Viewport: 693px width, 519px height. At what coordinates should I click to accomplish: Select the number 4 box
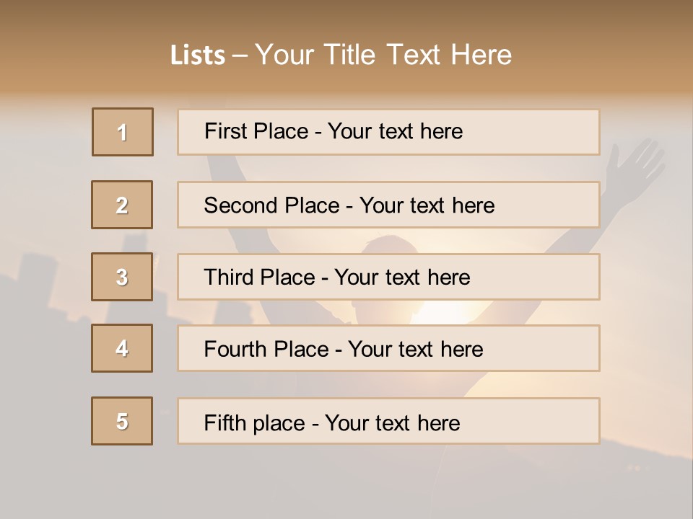pyautogui.click(x=122, y=348)
